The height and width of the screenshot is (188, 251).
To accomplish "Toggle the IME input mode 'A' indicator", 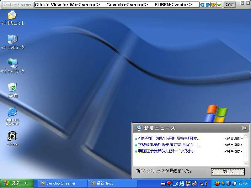I will [176, 184].
